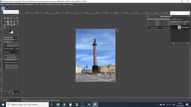Select the Rectangle Select tool

[x=8, y=18]
